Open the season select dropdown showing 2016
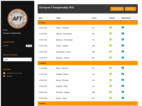 (17, 59)
